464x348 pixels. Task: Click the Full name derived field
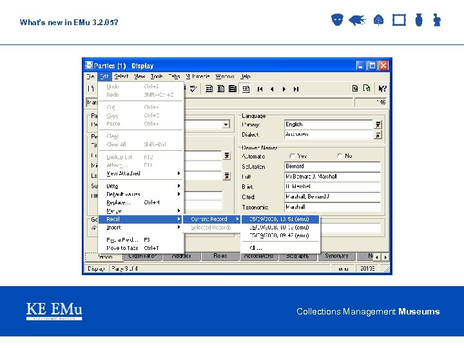click(333, 177)
